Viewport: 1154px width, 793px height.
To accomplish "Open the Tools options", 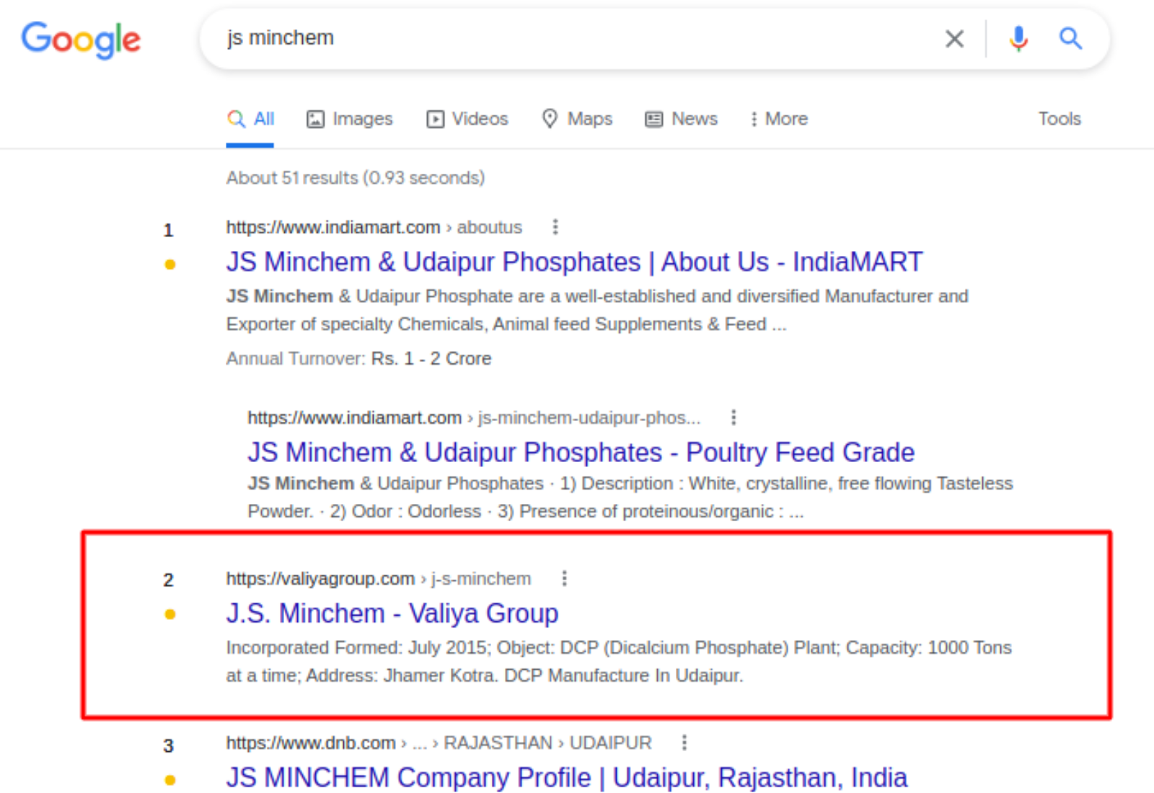I will click(1060, 118).
